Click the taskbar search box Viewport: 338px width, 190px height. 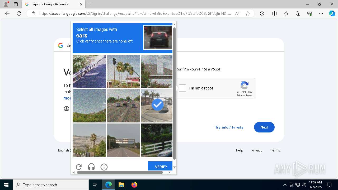pyautogui.click(x=51, y=185)
